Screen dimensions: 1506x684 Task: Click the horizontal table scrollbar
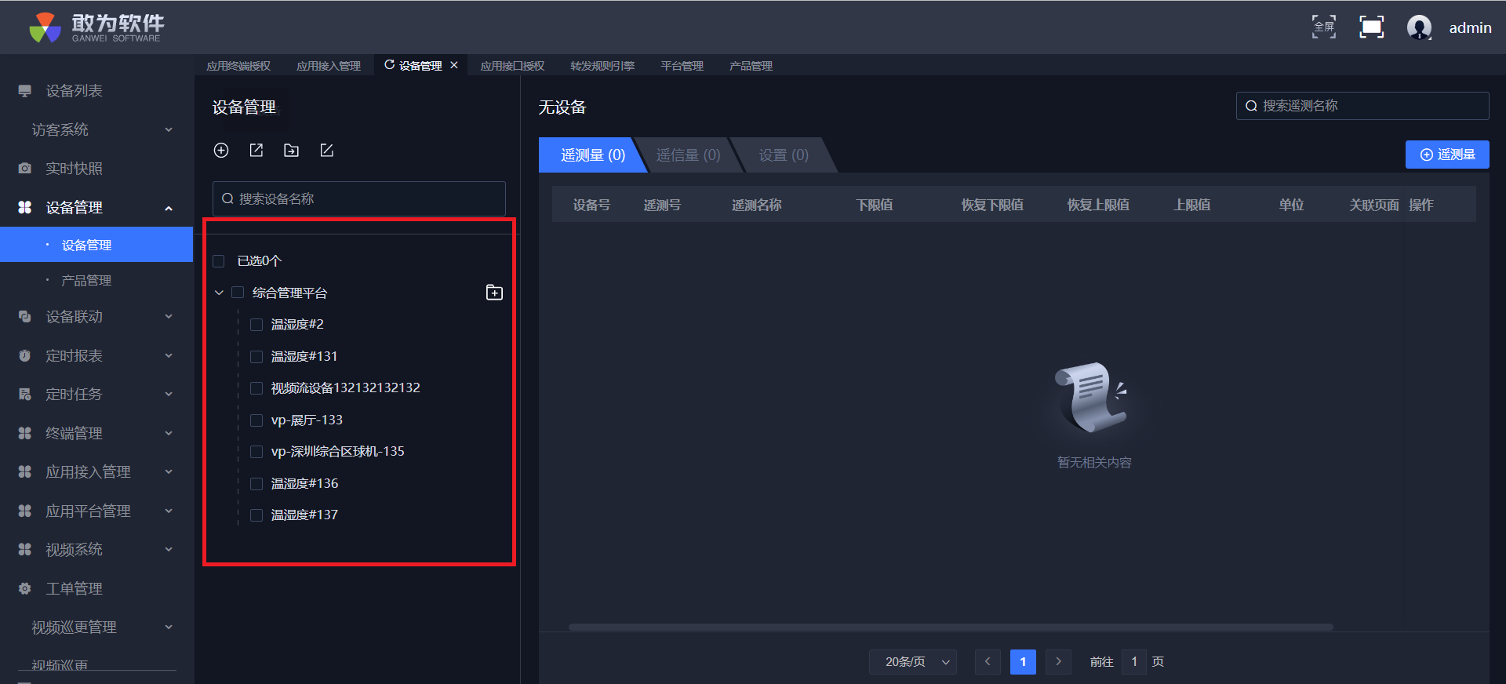coord(951,627)
